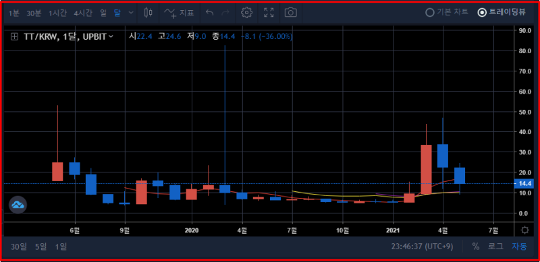Click the tall March 2020 candle wick
540x262 pixels.
coord(225,115)
